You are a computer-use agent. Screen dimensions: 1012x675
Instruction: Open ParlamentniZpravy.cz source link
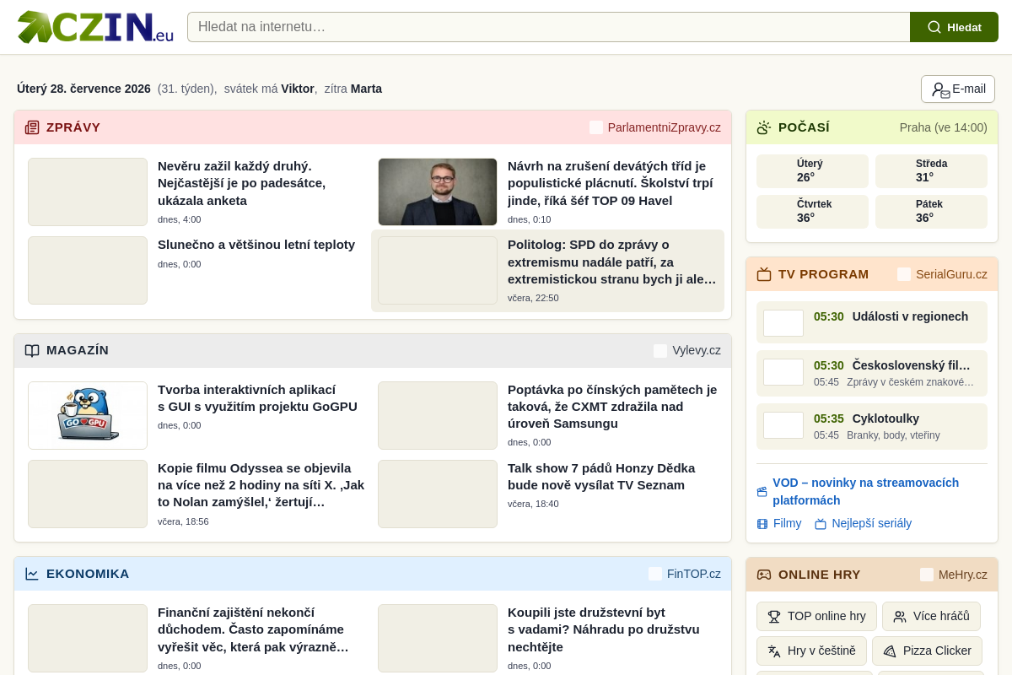pos(655,127)
